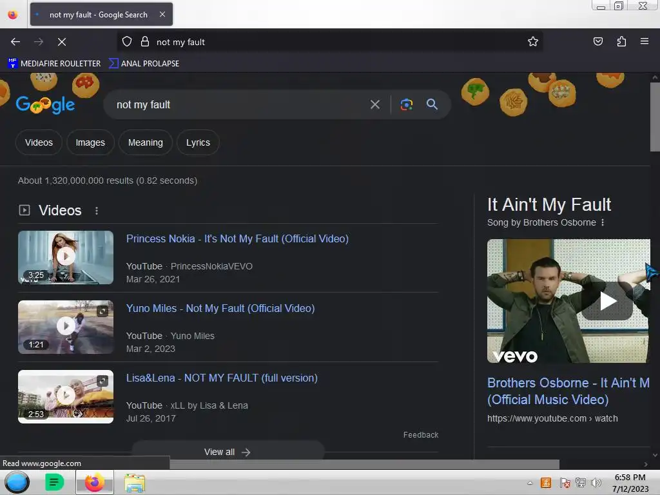Click the forward navigation arrow
This screenshot has width=660, height=495.
point(39,42)
